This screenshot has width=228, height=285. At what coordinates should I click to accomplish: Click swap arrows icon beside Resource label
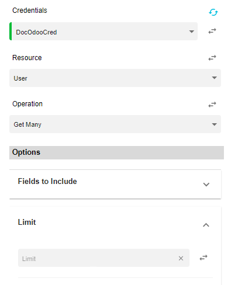coord(212,58)
